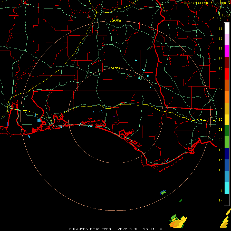Click the legend value '34'
This screenshot has width=231, height=231.
click(220, 109)
